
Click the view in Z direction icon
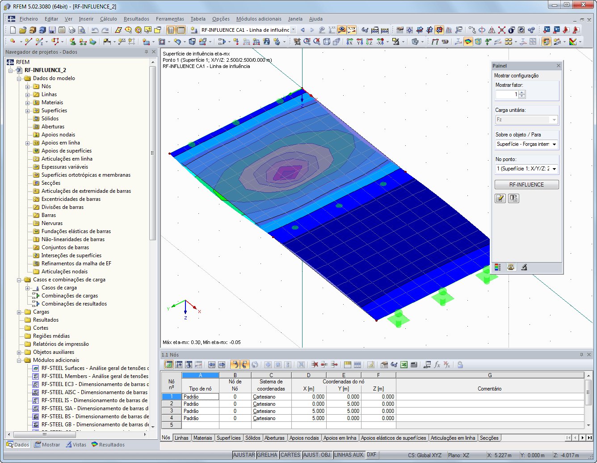[x=370, y=42]
